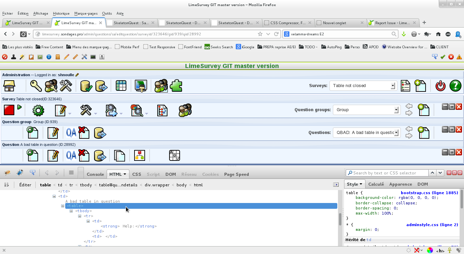Open the template editor paintbrush monitor icon
This screenshot has height=254, width=464.
pyautogui.click(x=141, y=86)
